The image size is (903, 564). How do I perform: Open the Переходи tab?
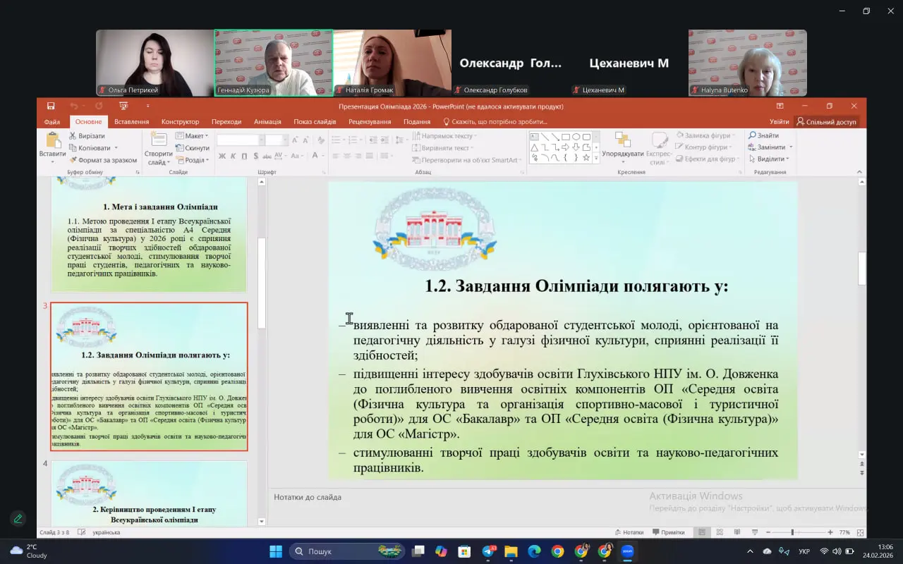(226, 122)
